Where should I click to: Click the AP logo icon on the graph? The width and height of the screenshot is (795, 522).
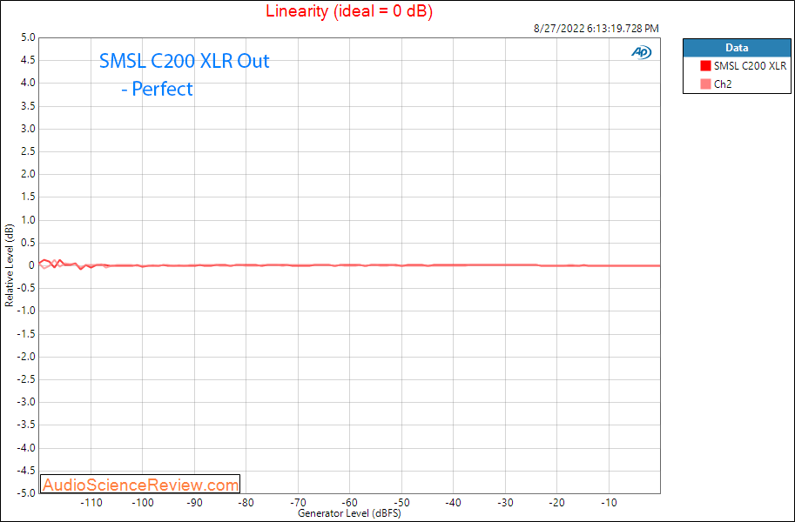click(642, 52)
